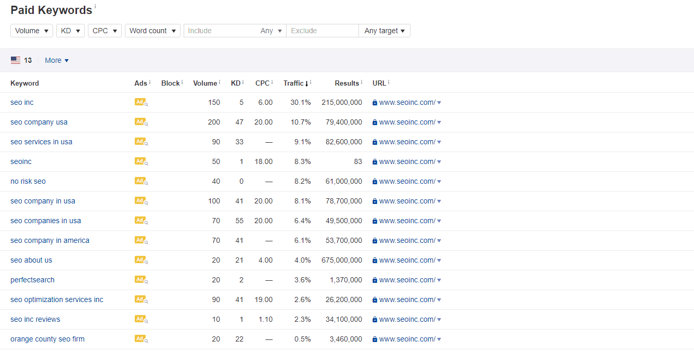Click the info icon beside Paid Keywords title
The height and width of the screenshot is (355, 694).
(96, 6)
